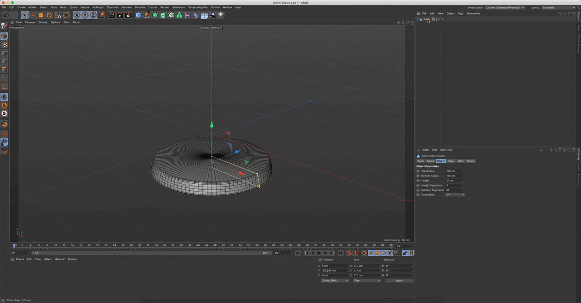This screenshot has width=581, height=303.
Task: Switch to the Coord. tab
Action: tap(430, 161)
